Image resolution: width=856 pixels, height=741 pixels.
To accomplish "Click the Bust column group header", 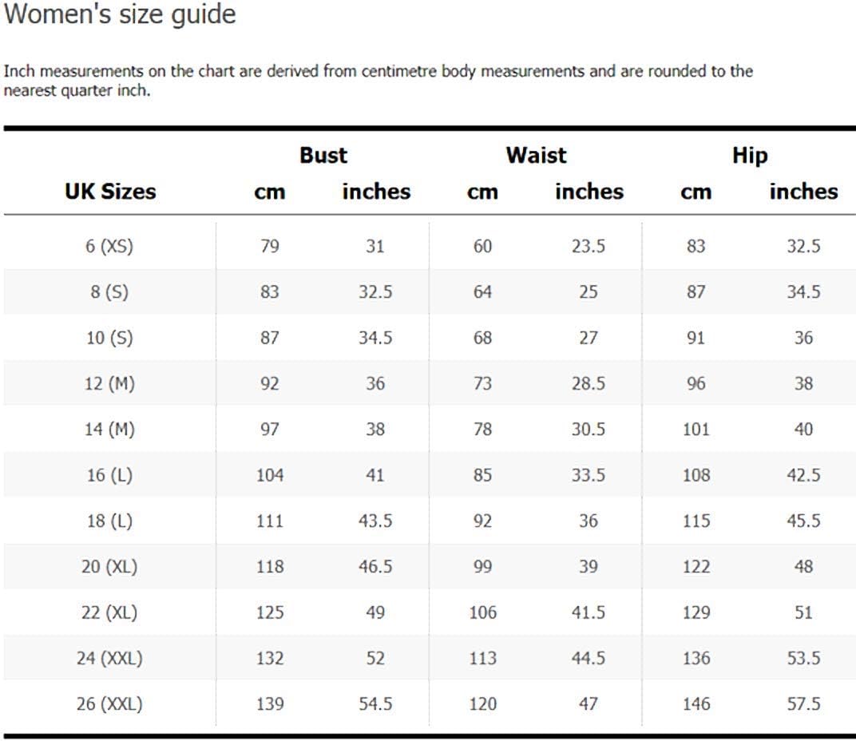I will click(x=323, y=156).
